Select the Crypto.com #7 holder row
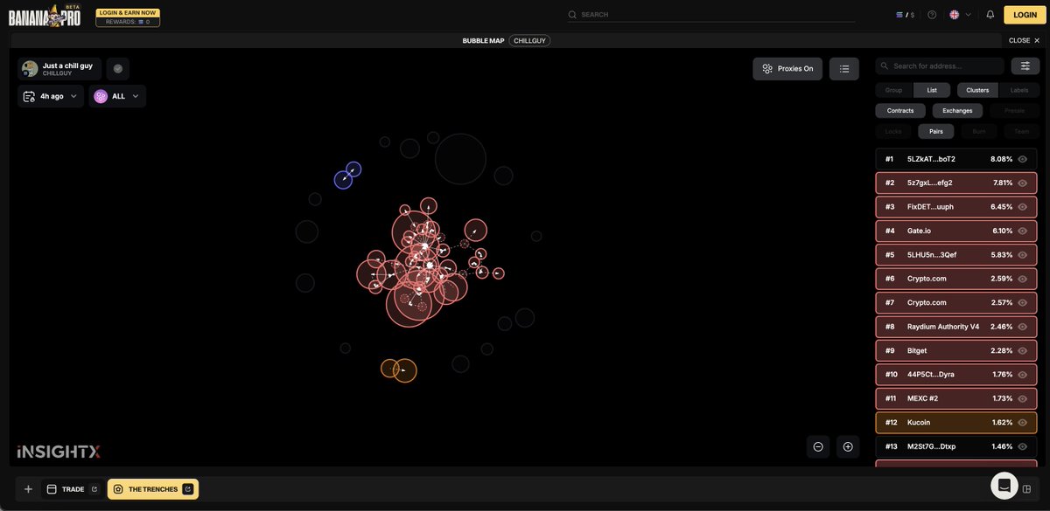1050x511 pixels. [956, 302]
